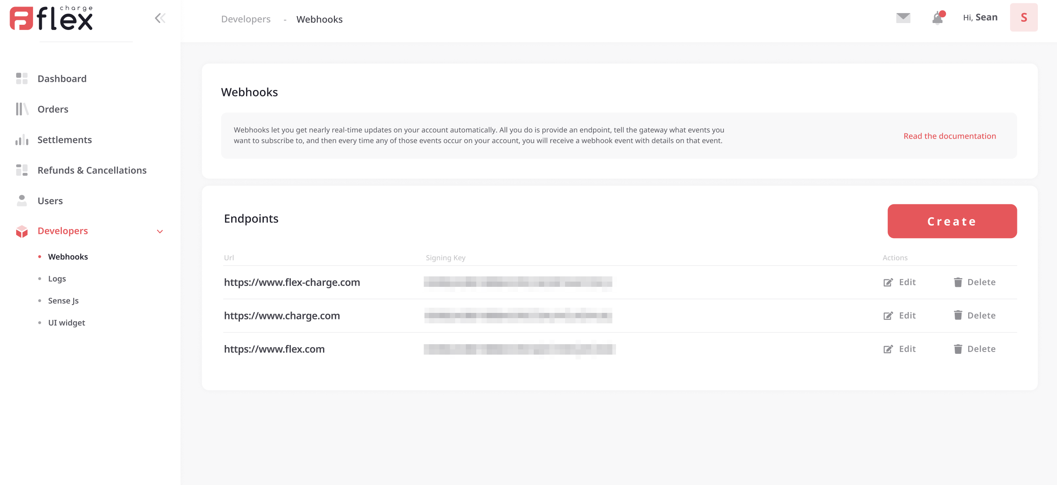Screen dimensions: 1057x485
Task: Click the Orders sidebar icon
Action: click(x=22, y=109)
